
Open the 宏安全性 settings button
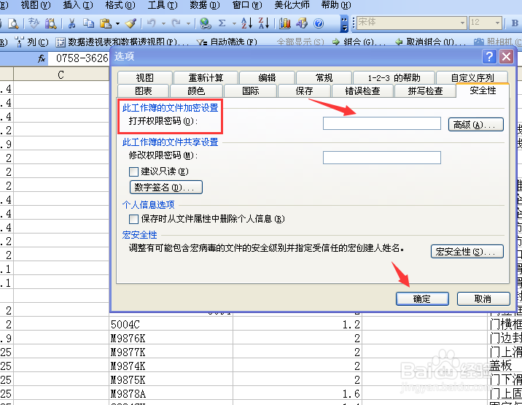(467, 251)
